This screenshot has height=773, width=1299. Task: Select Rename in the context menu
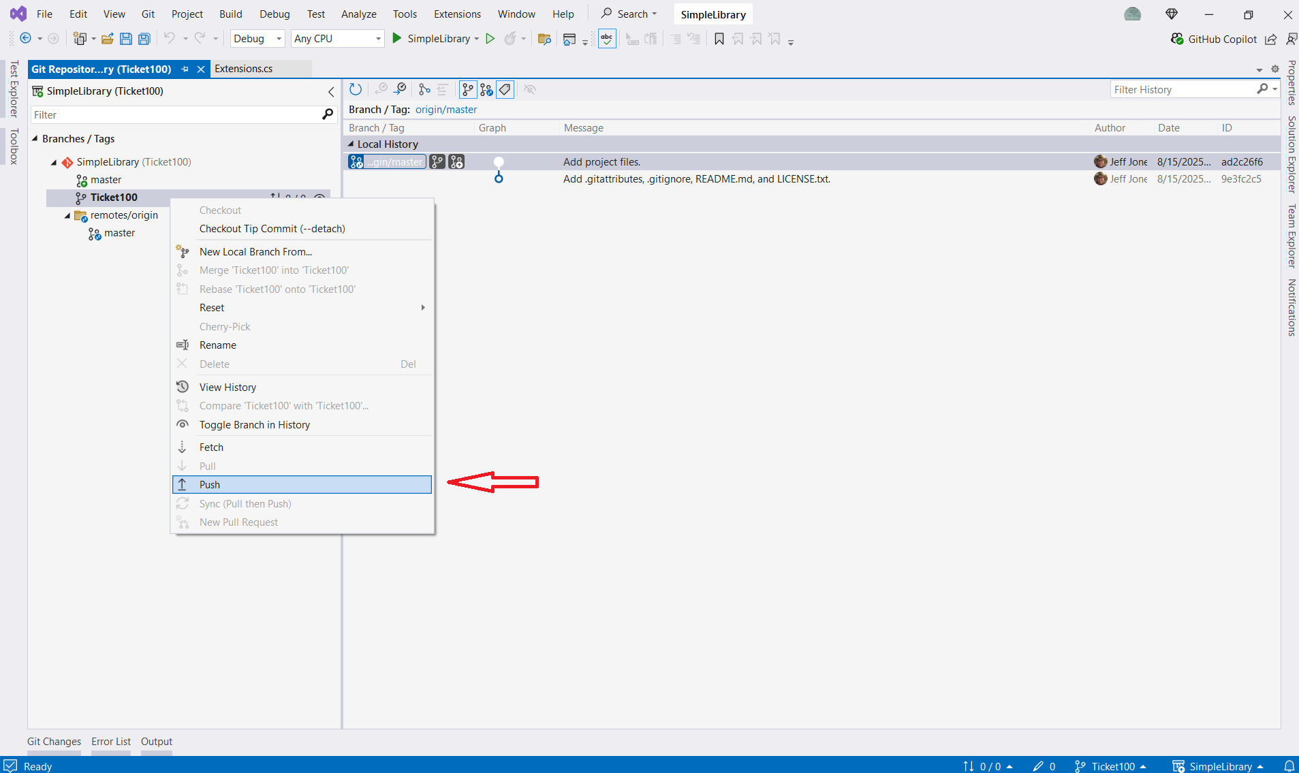(x=302, y=345)
